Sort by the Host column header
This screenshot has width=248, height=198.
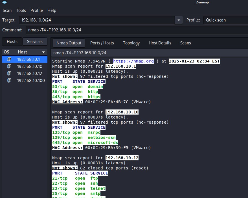[32, 52]
